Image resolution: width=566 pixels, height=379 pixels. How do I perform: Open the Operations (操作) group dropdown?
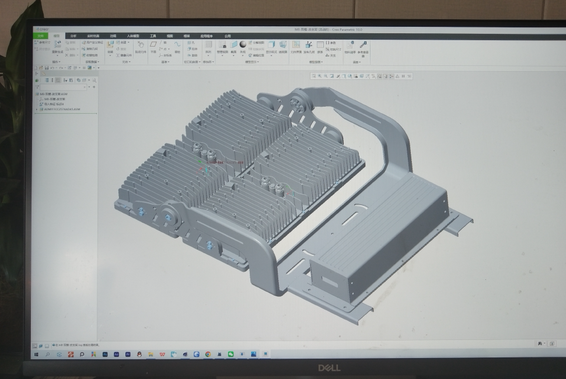tap(57, 62)
